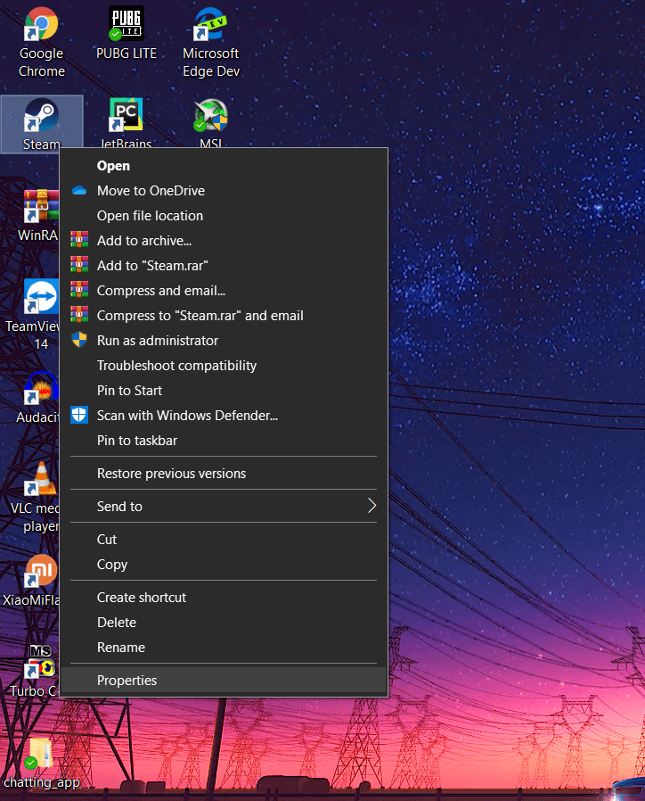Choose Cut from the context menu
The image size is (645, 801).
[224, 540]
